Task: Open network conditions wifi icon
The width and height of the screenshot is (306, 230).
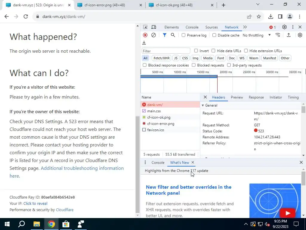Action: click(x=278, y=35)
